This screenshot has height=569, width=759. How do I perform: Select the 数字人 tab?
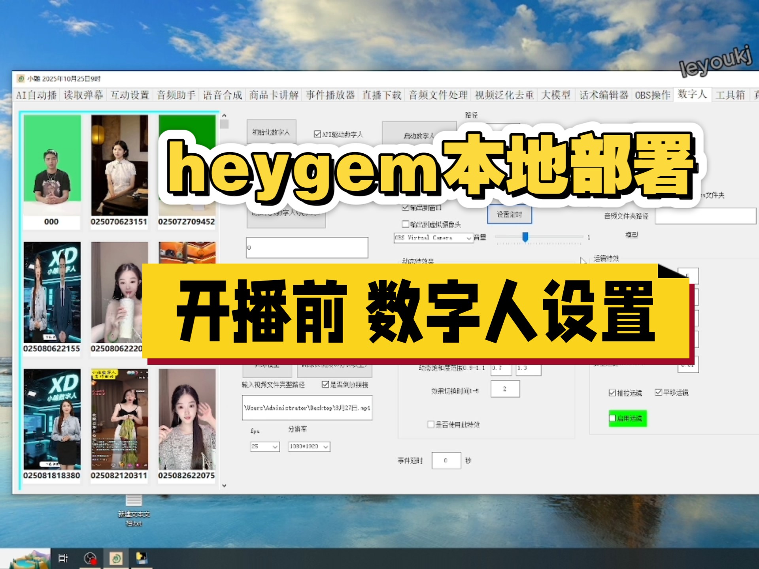point(693,94)
